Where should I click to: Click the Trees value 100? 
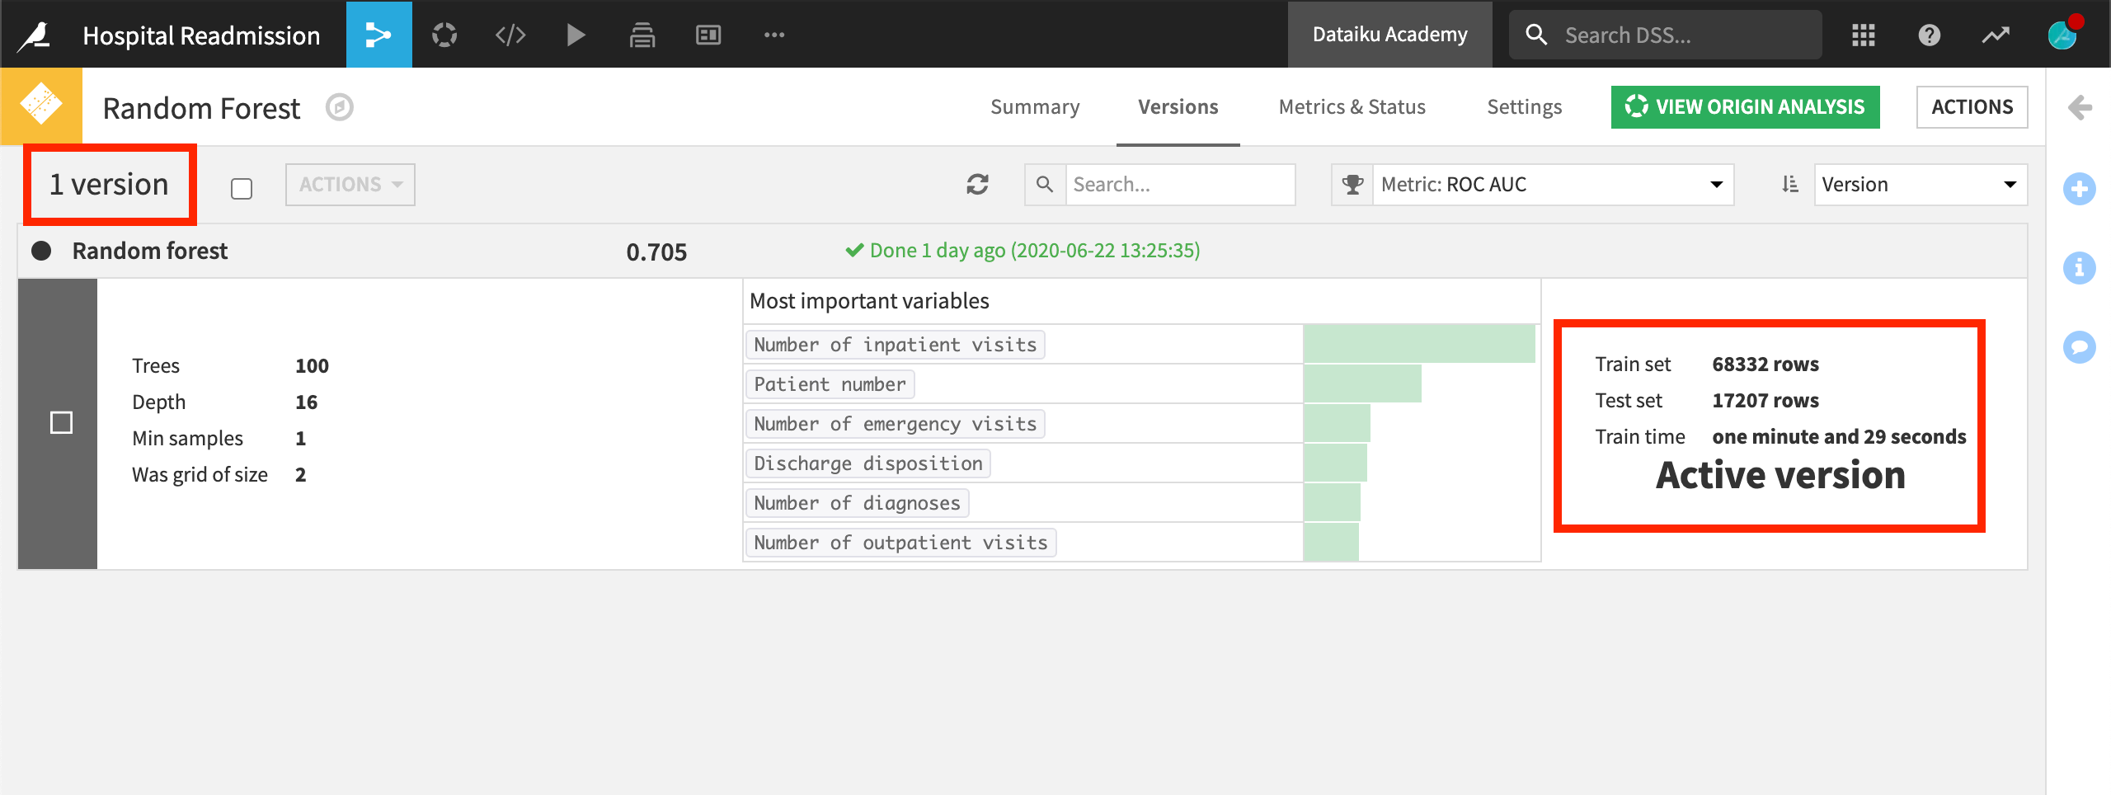(312, 366)
